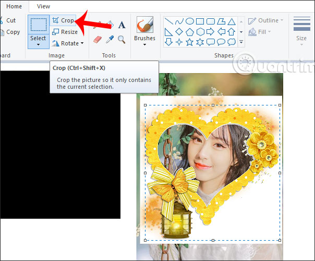Open the Resize dialog
The height and width of the screenshot is (261, 315).
(x=65, y=32)
